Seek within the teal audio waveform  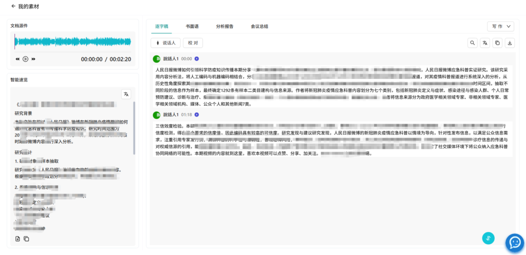pyautogui.click(x=73, y=42)
